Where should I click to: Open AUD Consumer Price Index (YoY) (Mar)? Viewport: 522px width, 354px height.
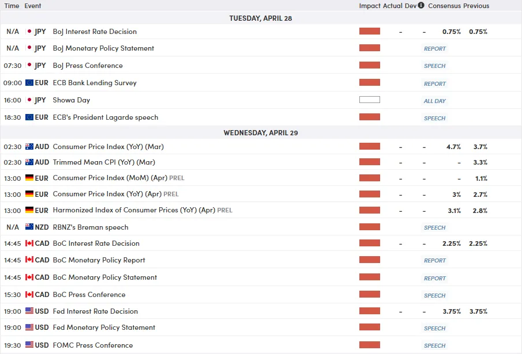click(x=108, y=146)
